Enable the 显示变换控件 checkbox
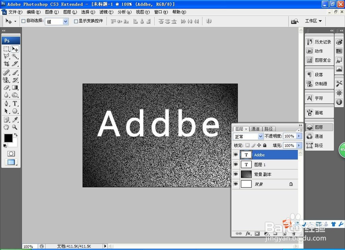Screen dimensions: 345x250 click(x=76, y=21)
